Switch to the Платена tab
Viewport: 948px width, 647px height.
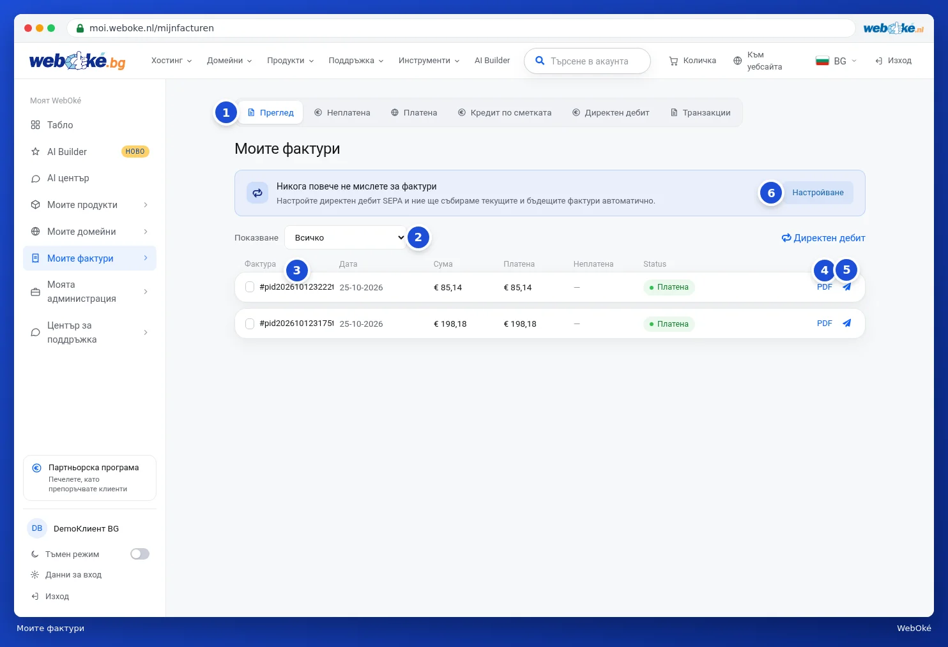click(414, 113)
